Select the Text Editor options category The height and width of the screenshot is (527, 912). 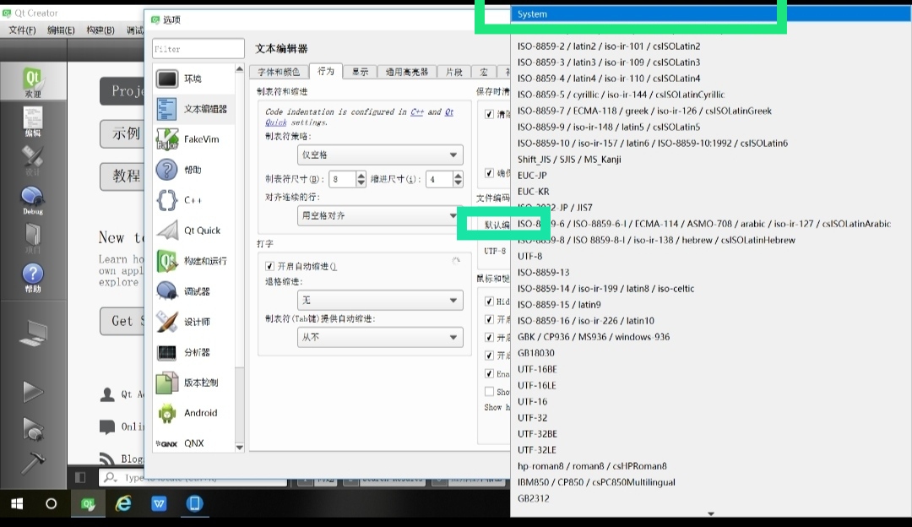(x=194, y=109)
